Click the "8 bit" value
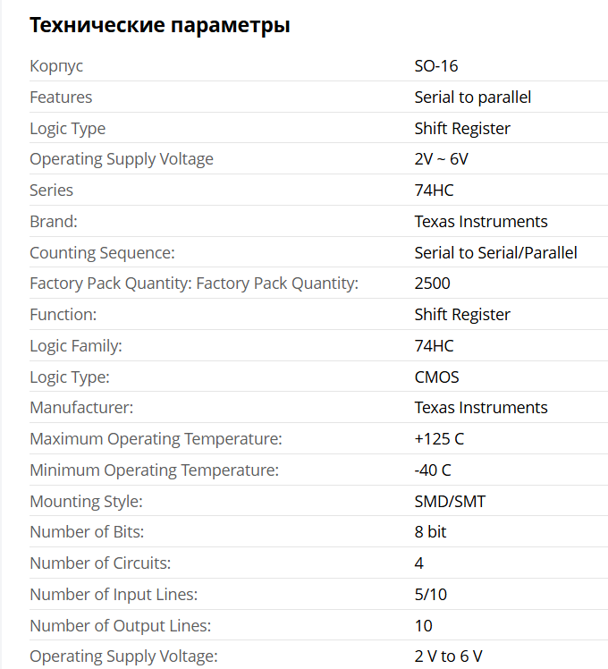 pyautogui.click(x=430, y=532)
